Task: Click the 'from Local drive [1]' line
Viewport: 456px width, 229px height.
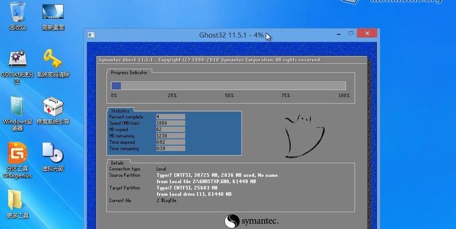Action: 194,194
